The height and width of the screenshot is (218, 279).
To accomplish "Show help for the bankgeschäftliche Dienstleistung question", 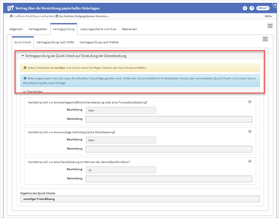I will 250,102.
